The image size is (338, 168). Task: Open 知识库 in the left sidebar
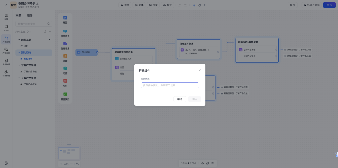(6, 27)
